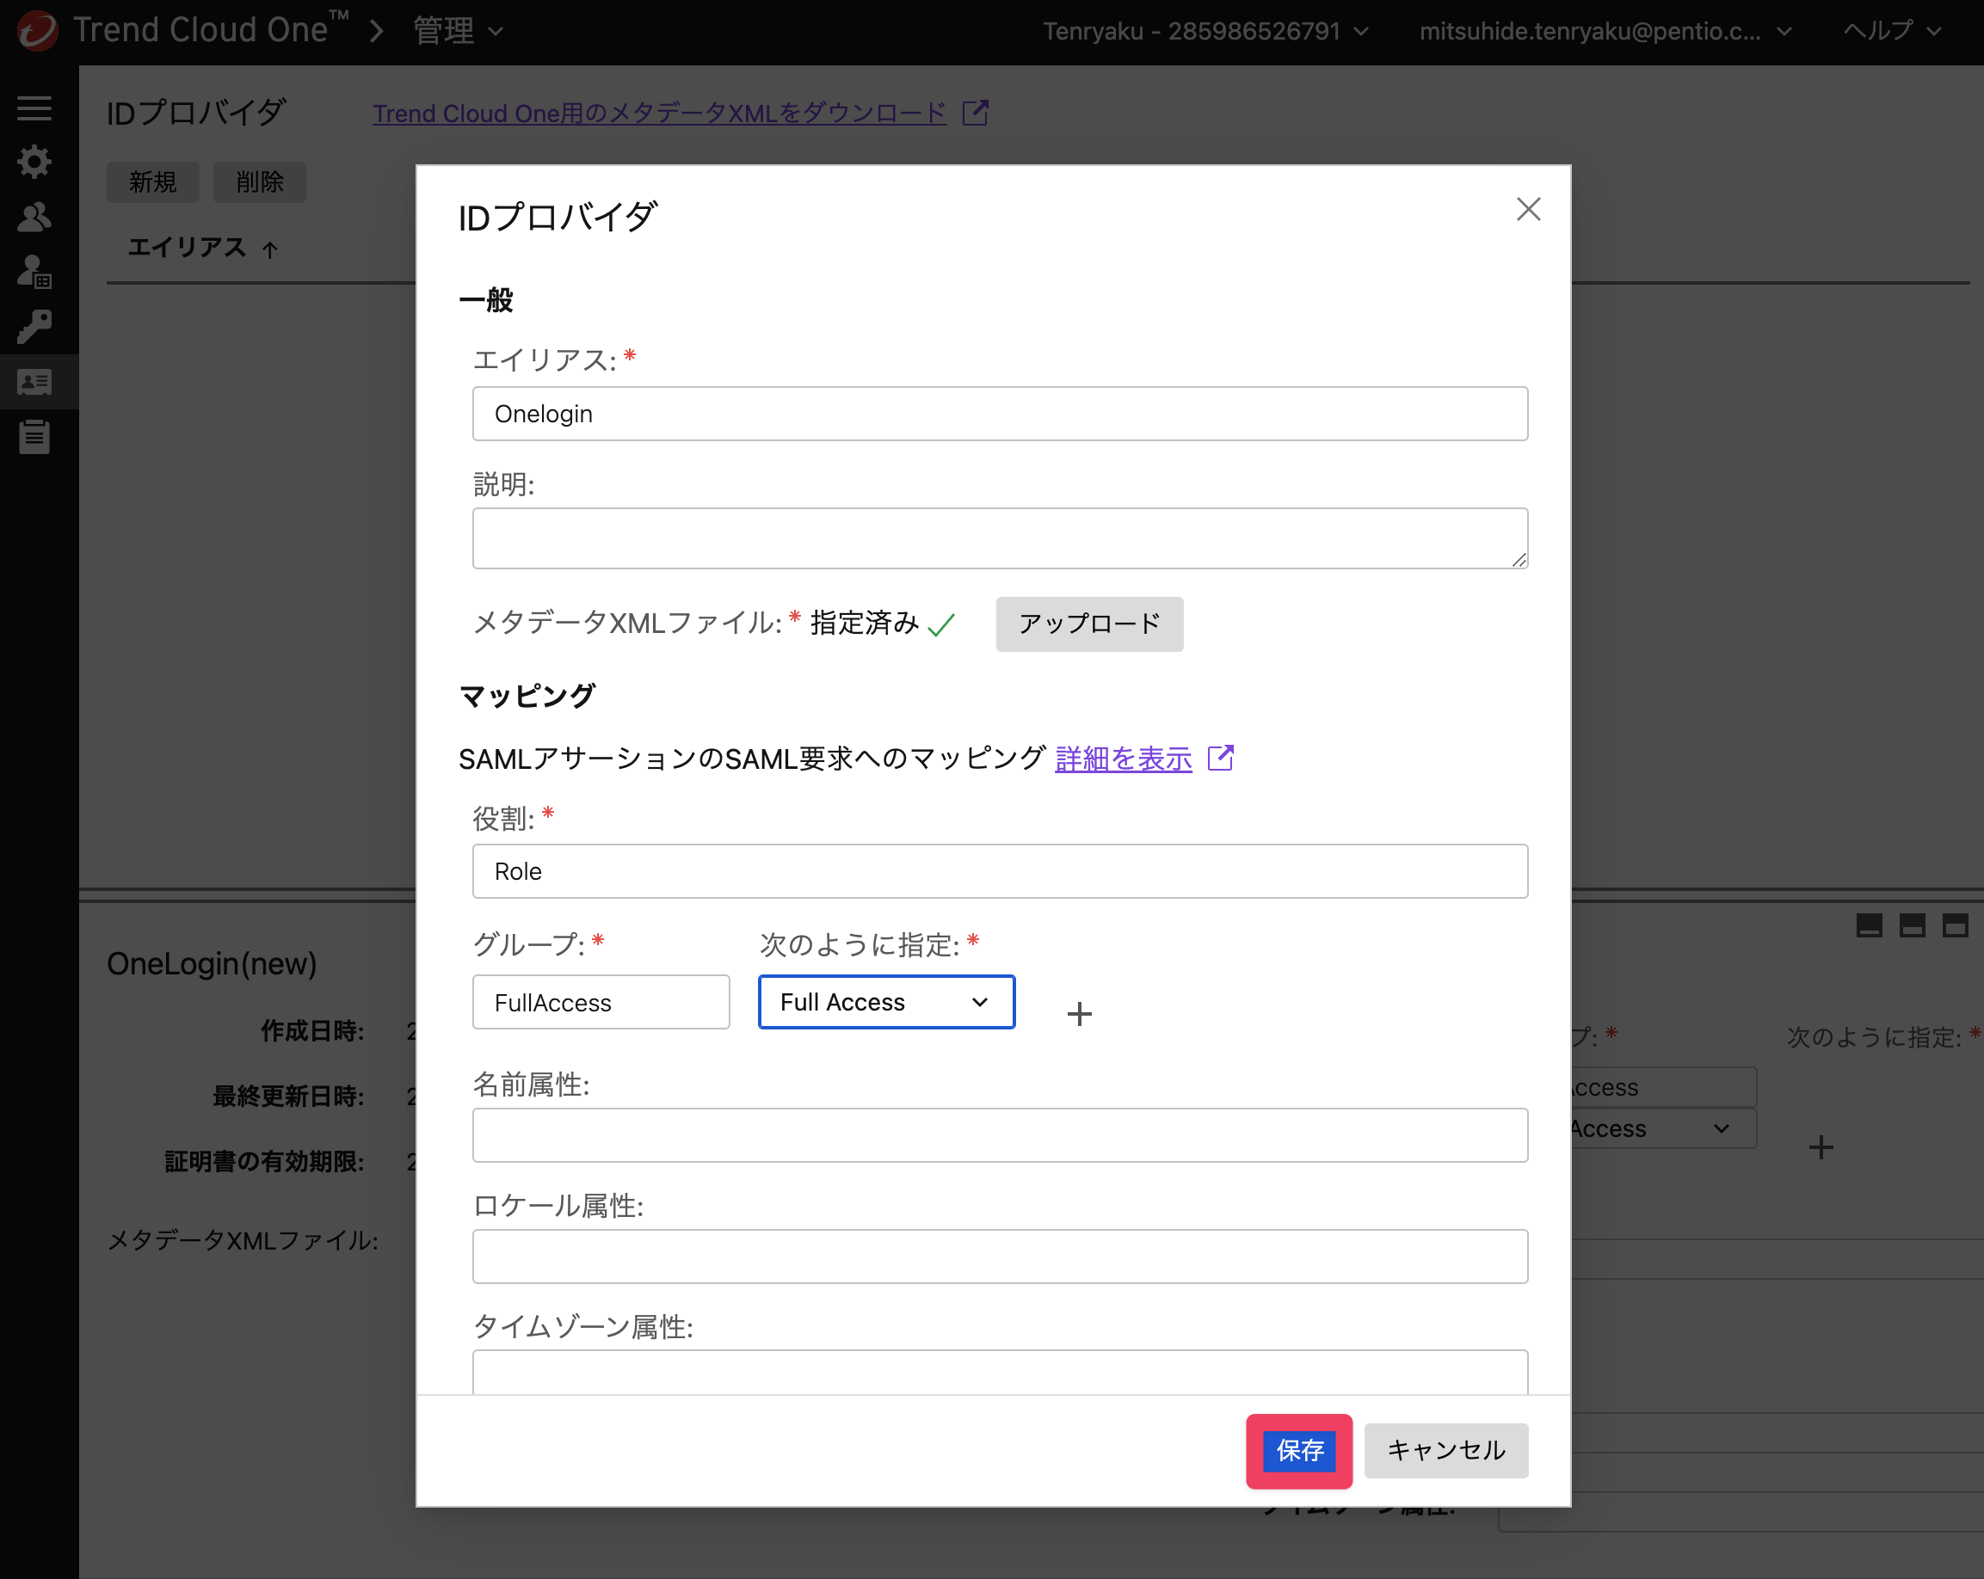Open the users icon in the sidebar
The image size is (1984, 1579).
(34, 217)
